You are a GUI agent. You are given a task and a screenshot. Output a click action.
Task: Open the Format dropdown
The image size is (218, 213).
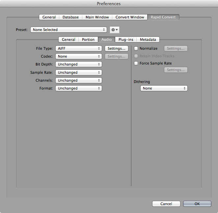point(78,88)
